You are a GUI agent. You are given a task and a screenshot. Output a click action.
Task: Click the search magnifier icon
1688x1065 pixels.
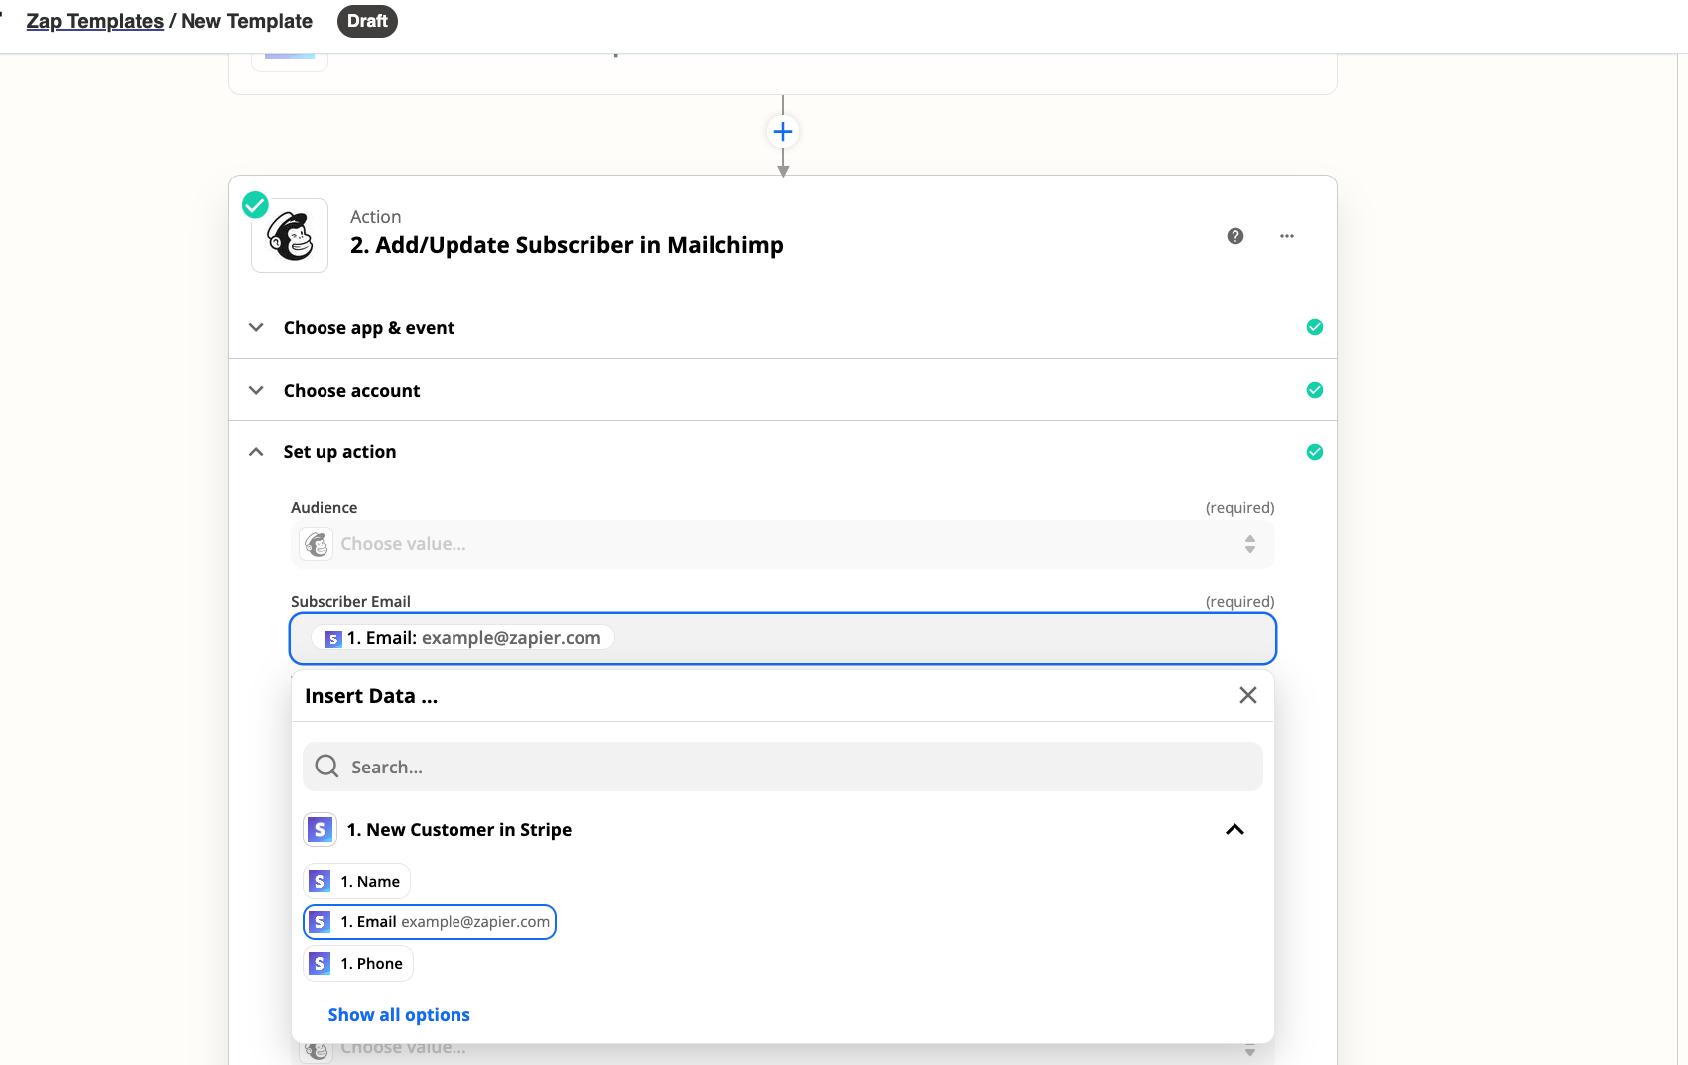click(326, 766)
